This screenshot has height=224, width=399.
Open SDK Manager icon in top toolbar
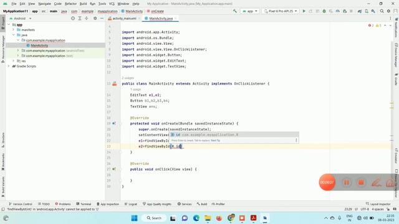click(x=373, y=11)
